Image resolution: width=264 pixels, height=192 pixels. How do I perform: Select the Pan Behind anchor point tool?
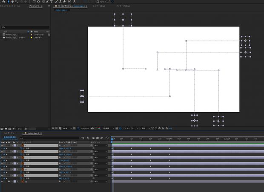click(x=38, y=2)
